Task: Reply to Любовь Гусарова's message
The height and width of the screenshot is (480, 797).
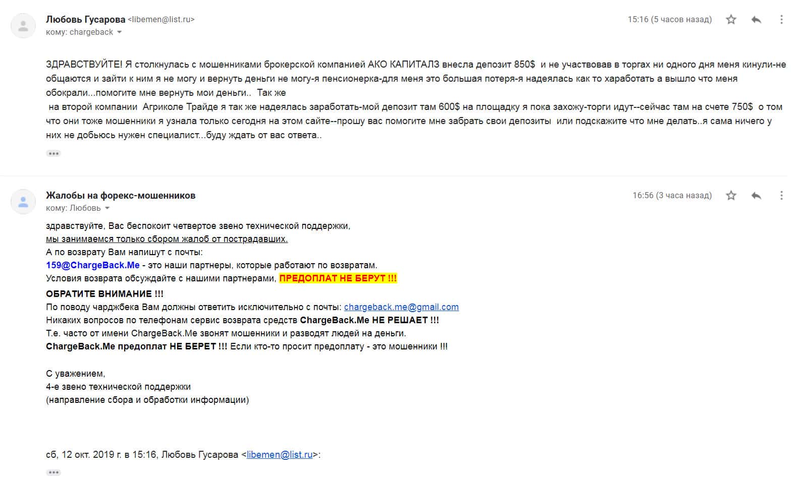Action: coord(756,20)
